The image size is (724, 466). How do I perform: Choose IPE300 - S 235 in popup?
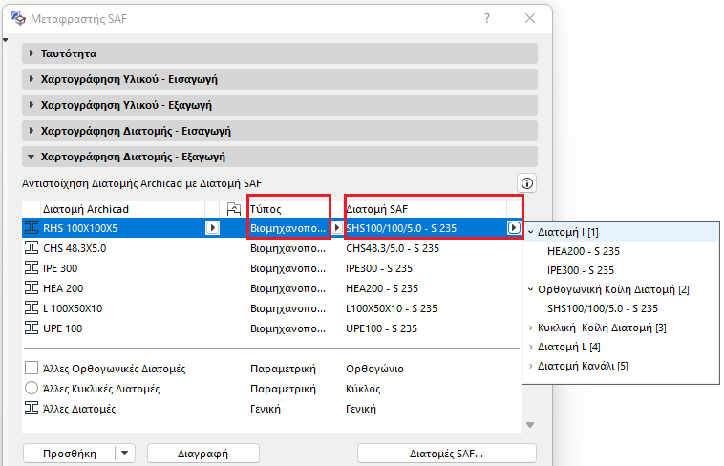pyautogui.click(x=581, y=270)
